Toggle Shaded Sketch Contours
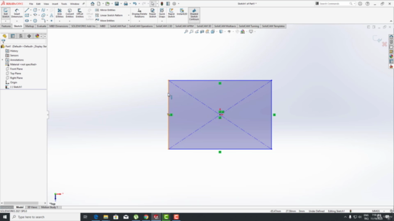Image resolution: width=394 pixels, height=221 pixels. (x=194, y=15)
